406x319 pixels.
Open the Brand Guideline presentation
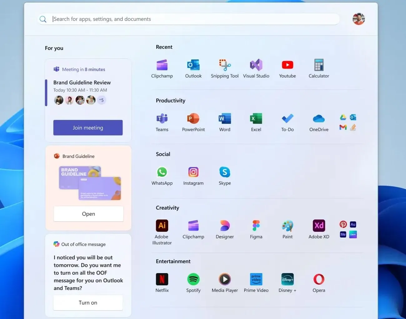(x=88, y=214)
